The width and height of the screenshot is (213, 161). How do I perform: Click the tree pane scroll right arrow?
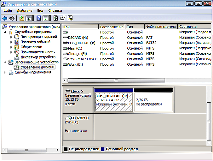click(57, 150)
